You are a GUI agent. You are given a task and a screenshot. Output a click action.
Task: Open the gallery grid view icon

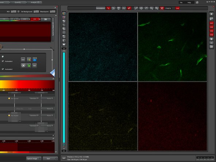[211, 19]
